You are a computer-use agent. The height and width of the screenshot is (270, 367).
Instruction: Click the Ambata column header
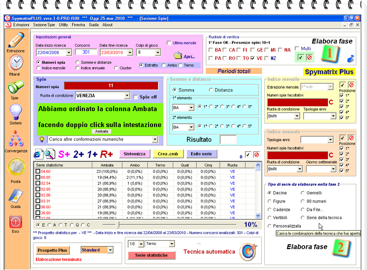click(107, 165)
